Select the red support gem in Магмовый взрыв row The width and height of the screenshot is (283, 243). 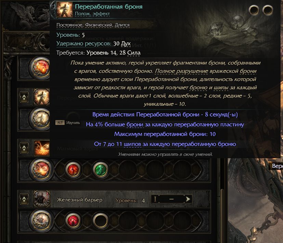pos(73,170)
